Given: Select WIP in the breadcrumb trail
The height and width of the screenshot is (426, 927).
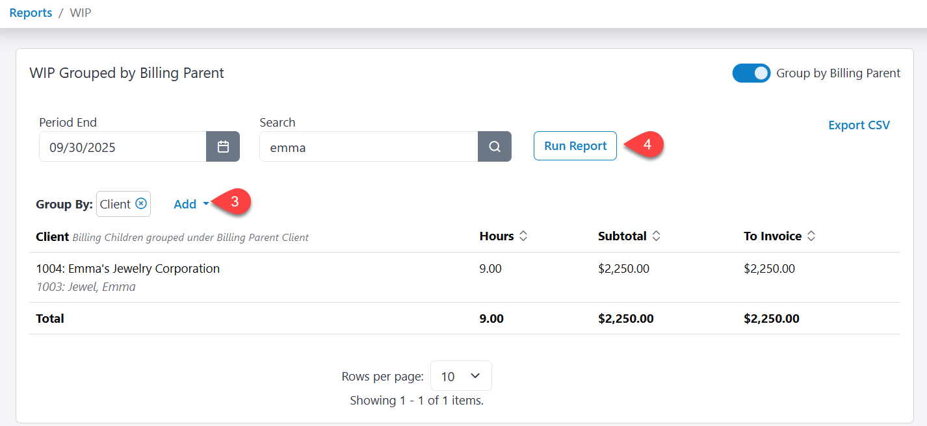Looking at the screenshot, I should point(81,12).
